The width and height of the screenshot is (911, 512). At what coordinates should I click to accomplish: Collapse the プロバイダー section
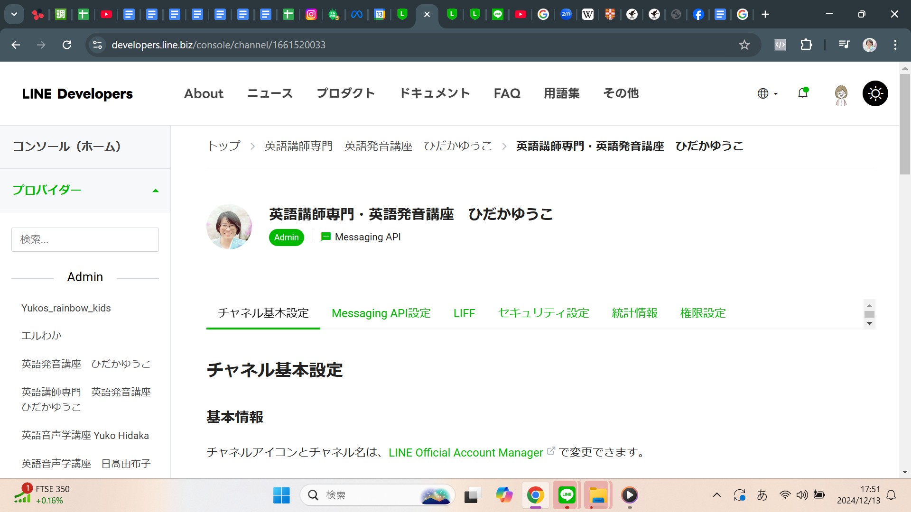tap(85, 190)
